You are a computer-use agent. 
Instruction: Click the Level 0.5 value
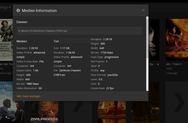(x=101, y=79)
